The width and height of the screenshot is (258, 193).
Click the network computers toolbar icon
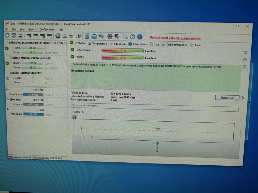(101, 36)
